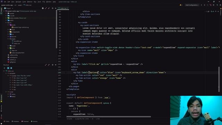Viewport: 222px width, 125px height.
Task: Open Project panel options gear
Action: point(52,8)
